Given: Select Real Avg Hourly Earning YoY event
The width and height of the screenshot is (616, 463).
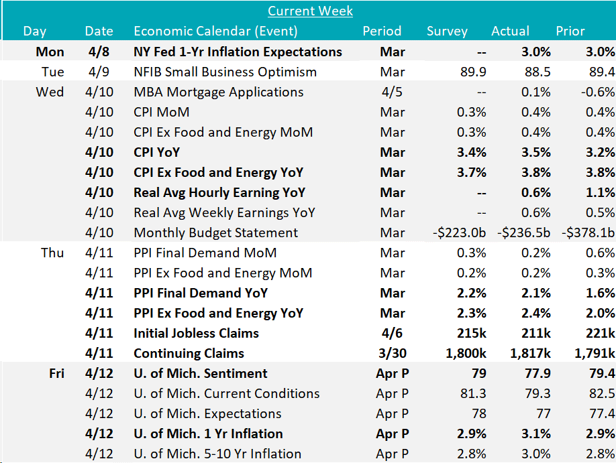Looking at the screenshot, I should pyautogui.click(x=219, y=192).
